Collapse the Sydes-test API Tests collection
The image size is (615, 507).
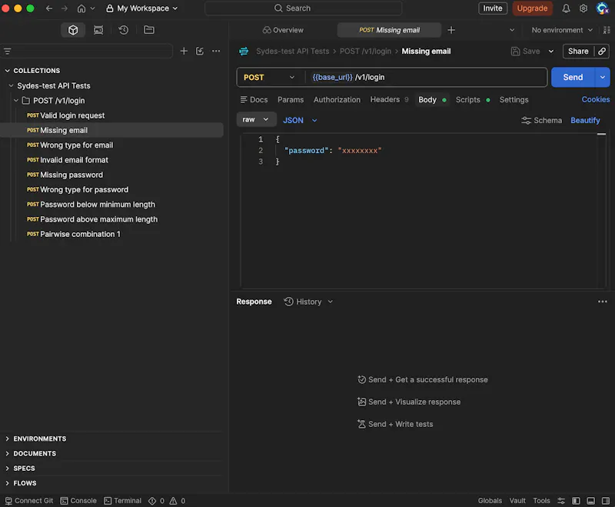pyautogui.click(x=11, y=85)
